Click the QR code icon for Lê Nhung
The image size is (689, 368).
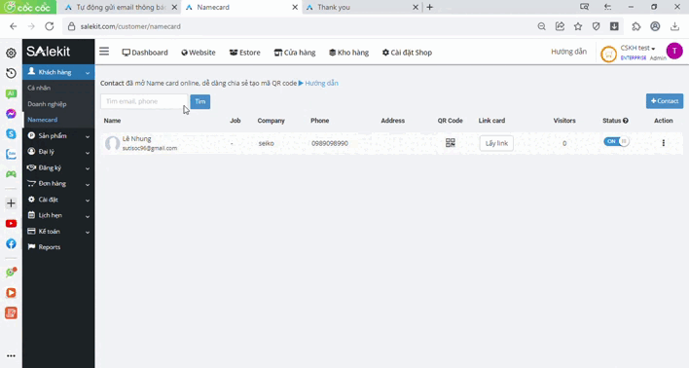pyautogui.click(x=450, y=143)
